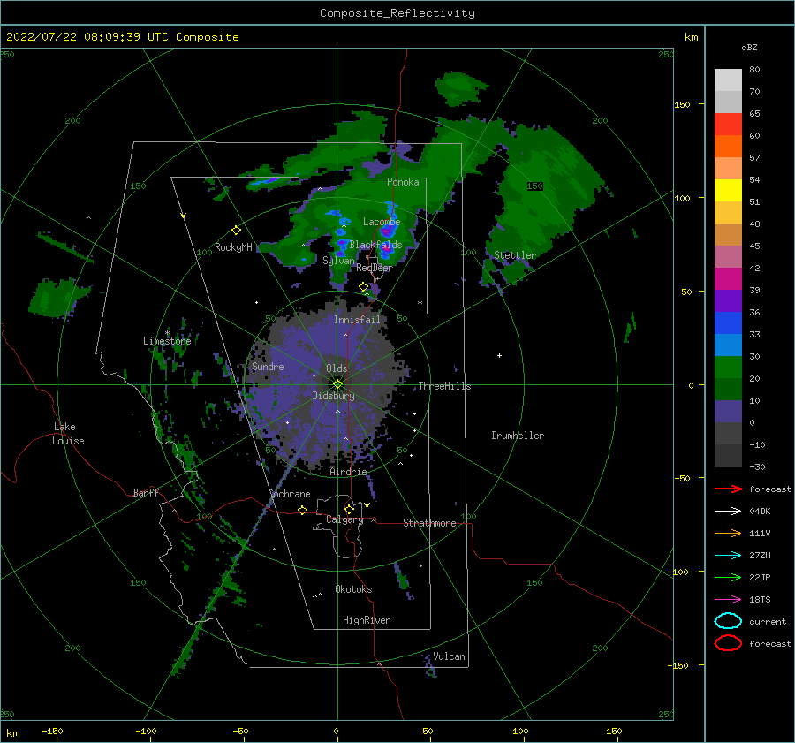
Task: Click the Lacombe city label
Action: pos(382,222)
